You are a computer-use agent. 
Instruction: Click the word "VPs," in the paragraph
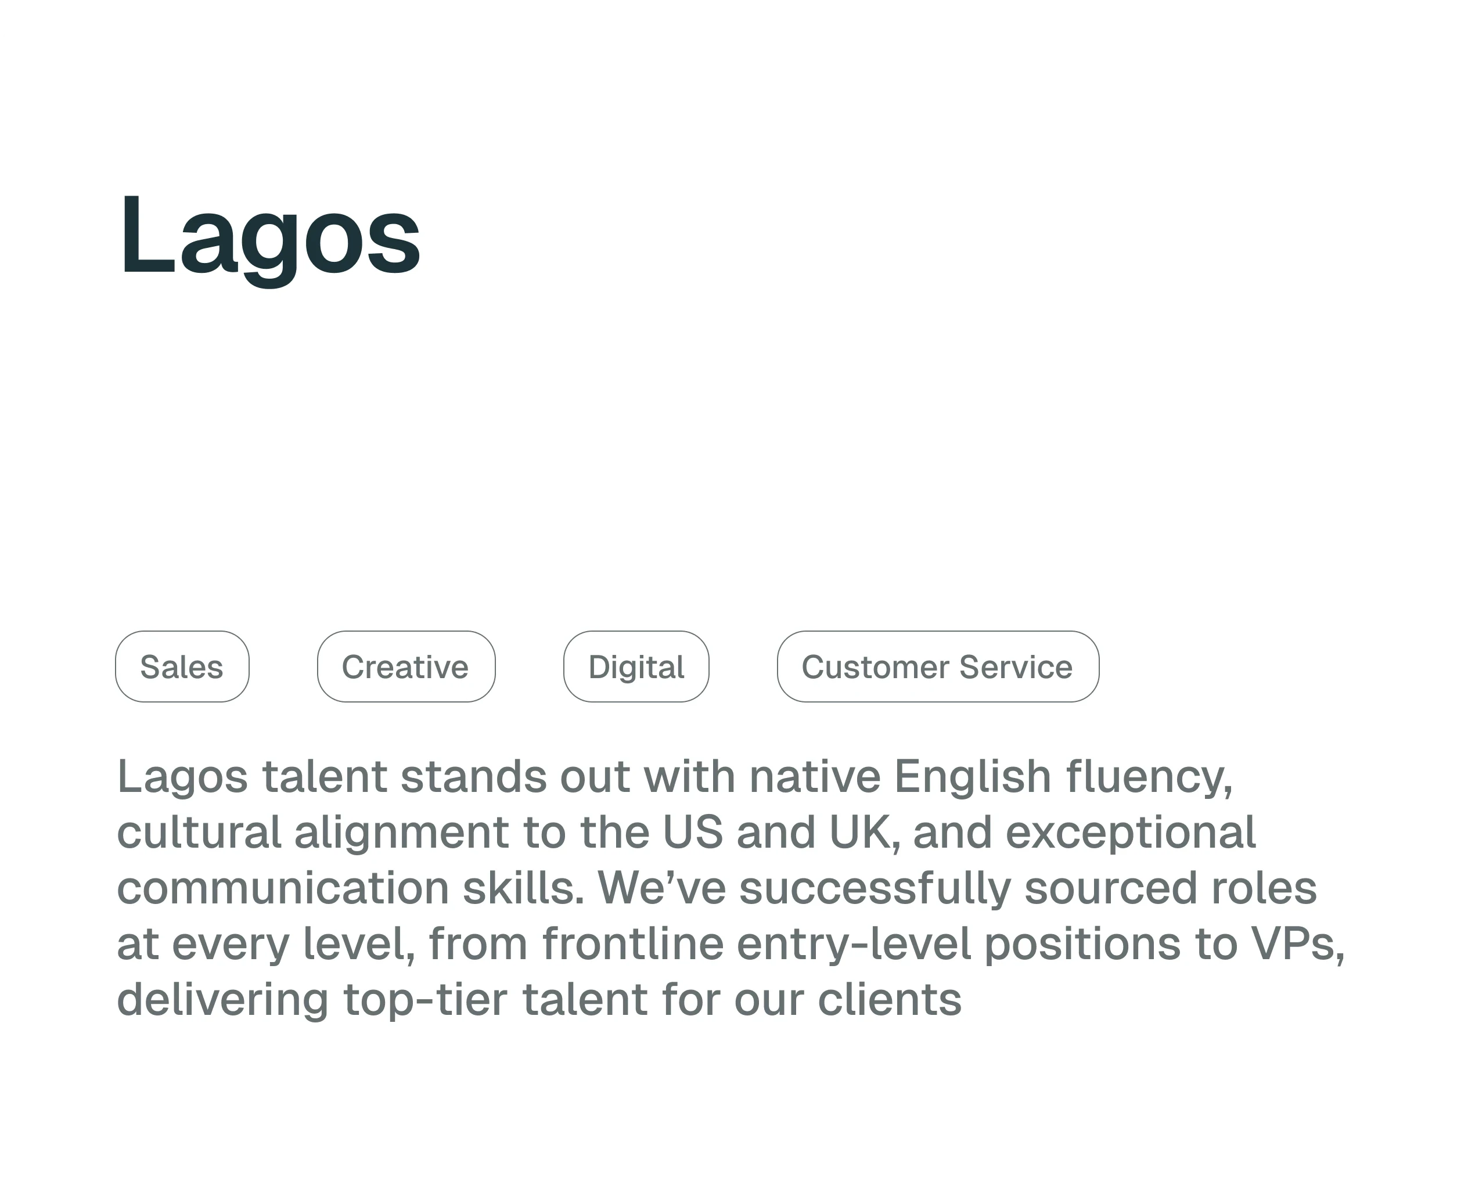1297,945
